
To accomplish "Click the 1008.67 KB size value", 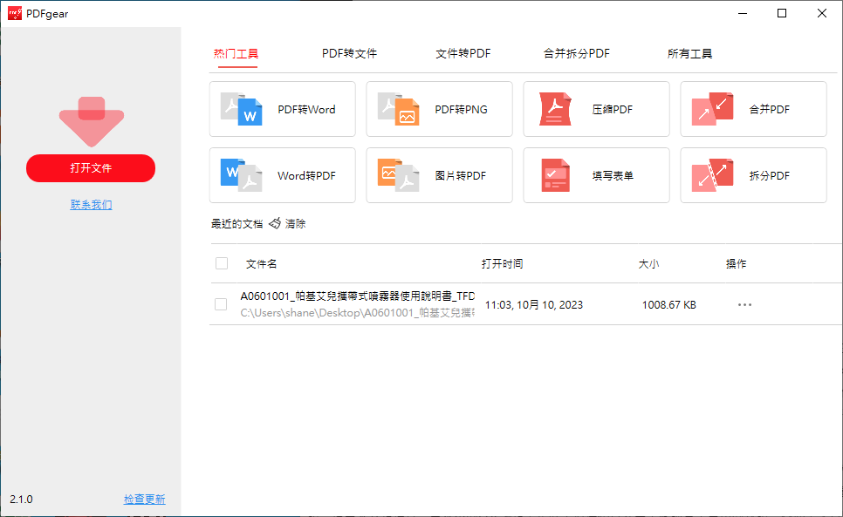I will tap(668, 305).
